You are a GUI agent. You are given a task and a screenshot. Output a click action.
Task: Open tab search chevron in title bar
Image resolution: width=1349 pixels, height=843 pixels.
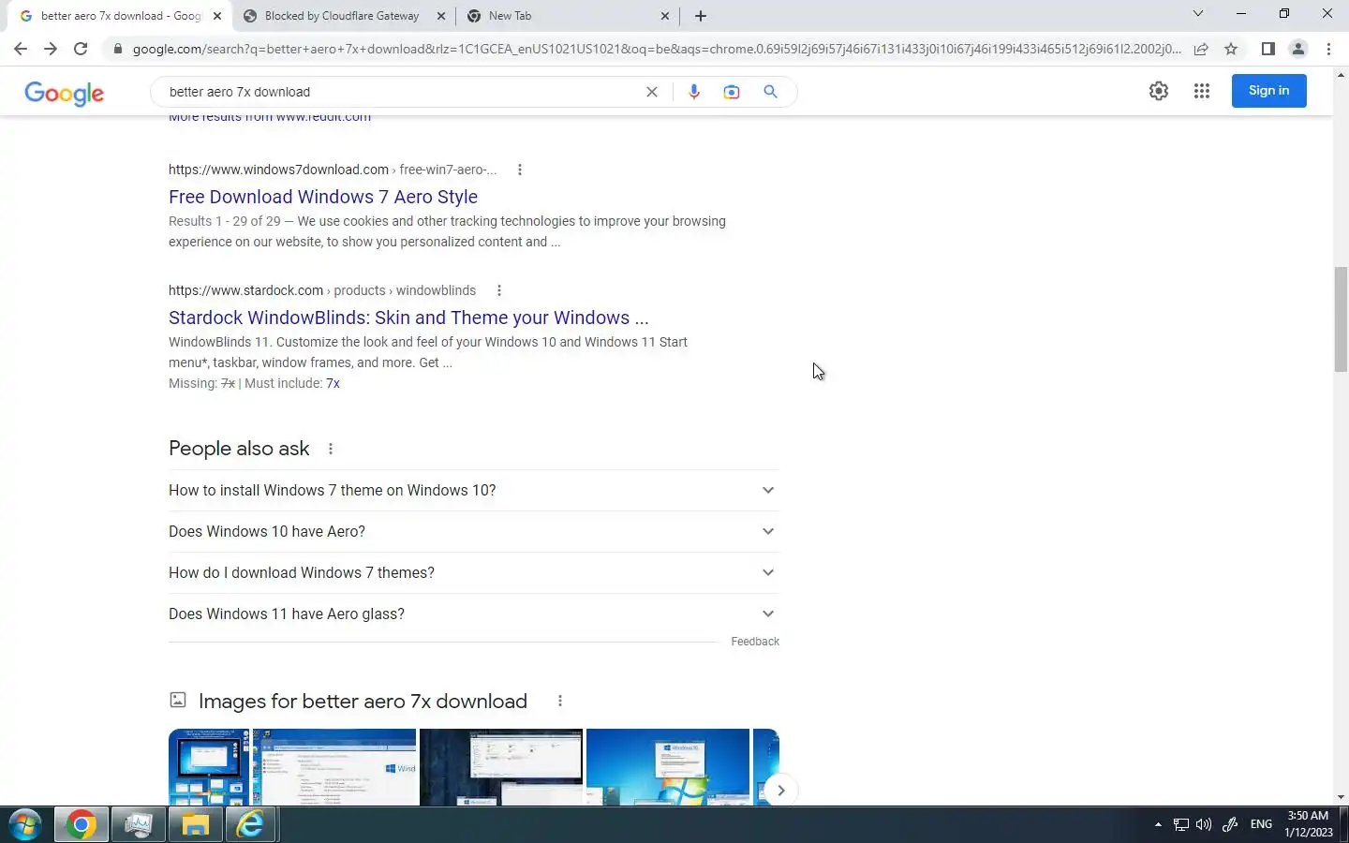tap(1197, 14)
